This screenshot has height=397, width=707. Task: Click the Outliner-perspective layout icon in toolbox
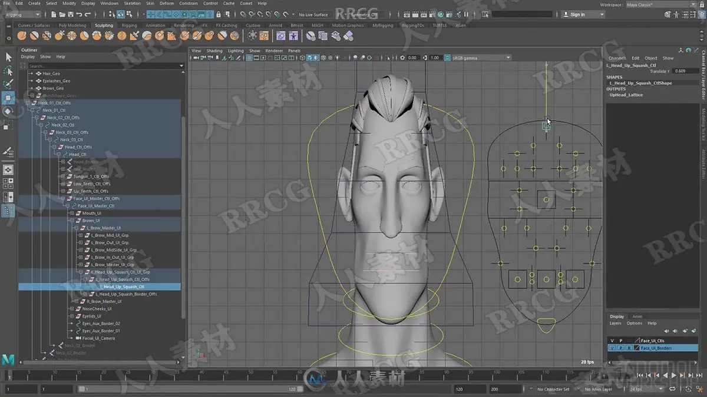tap(8, 210)
